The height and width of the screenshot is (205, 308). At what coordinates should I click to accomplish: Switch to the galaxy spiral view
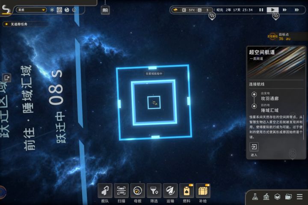(52, 10)
